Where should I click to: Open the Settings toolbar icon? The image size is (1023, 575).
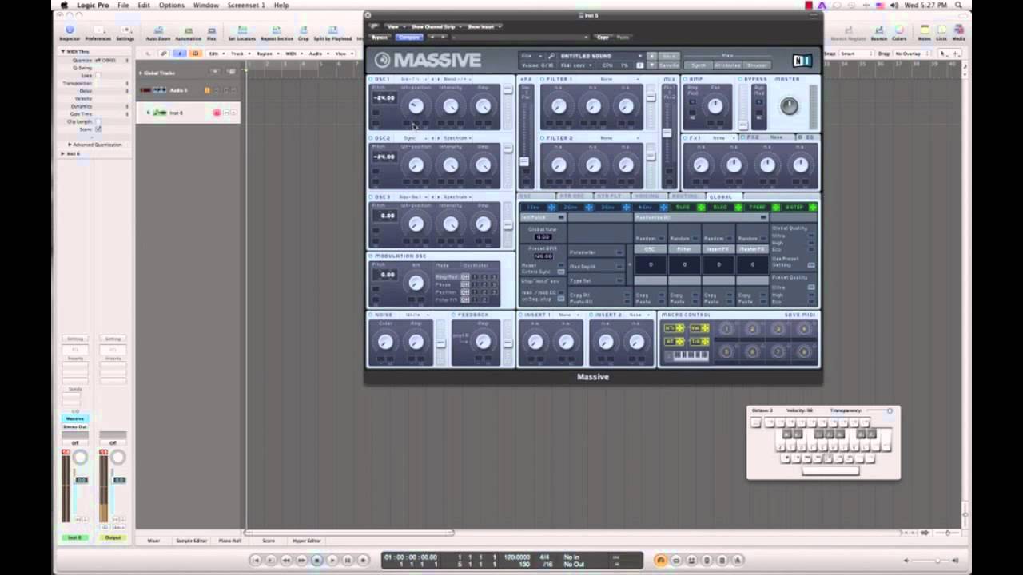click(x=125, y=33)
